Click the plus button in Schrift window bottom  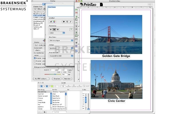click(39, 112)
